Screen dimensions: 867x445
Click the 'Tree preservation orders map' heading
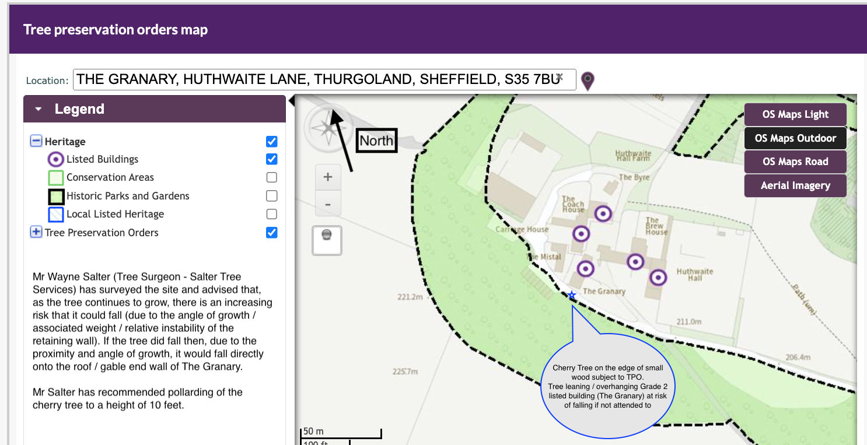click(116, 30)
